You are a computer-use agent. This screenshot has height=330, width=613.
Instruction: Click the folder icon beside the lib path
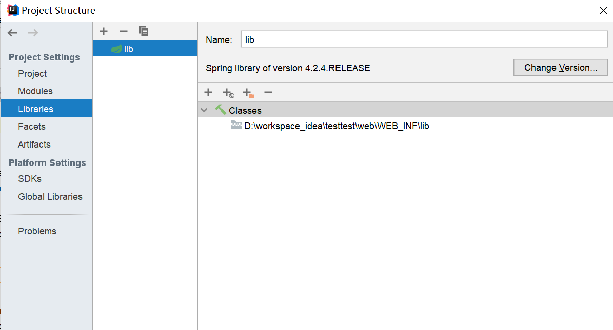[x=236, y=125]
